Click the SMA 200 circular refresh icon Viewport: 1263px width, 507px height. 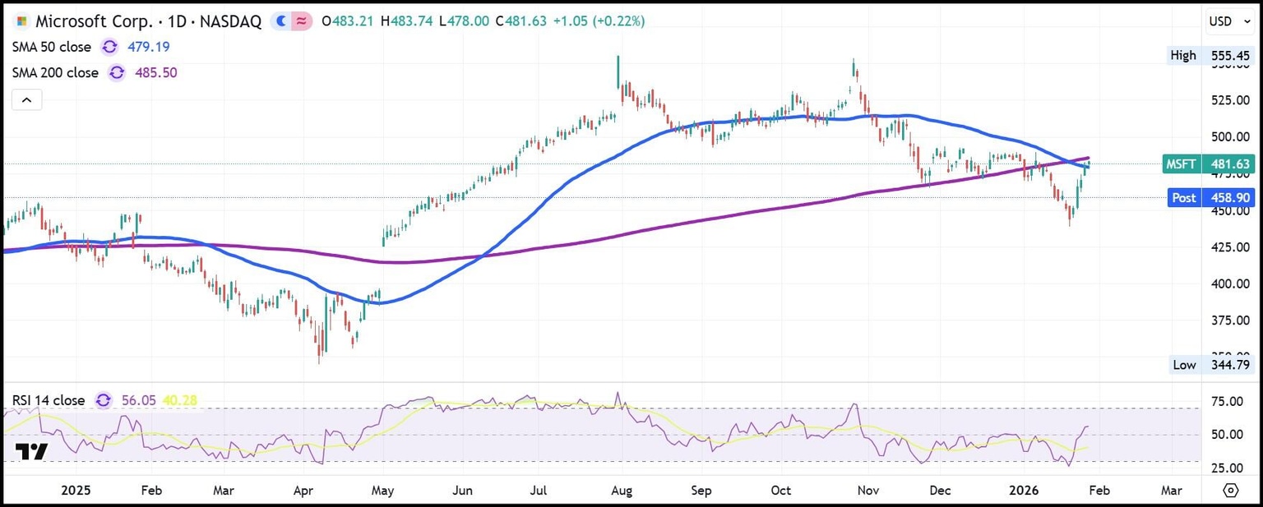117,72
